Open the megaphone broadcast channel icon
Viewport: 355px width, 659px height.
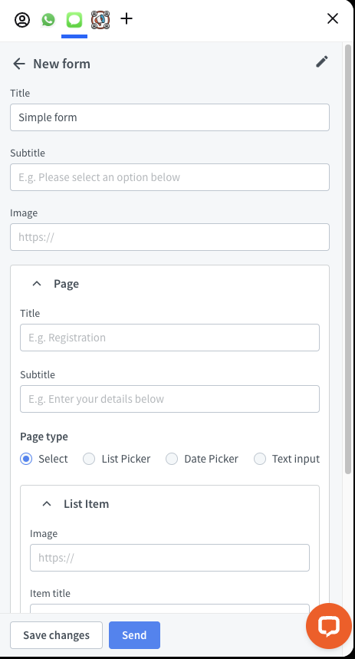coord(100,20)
